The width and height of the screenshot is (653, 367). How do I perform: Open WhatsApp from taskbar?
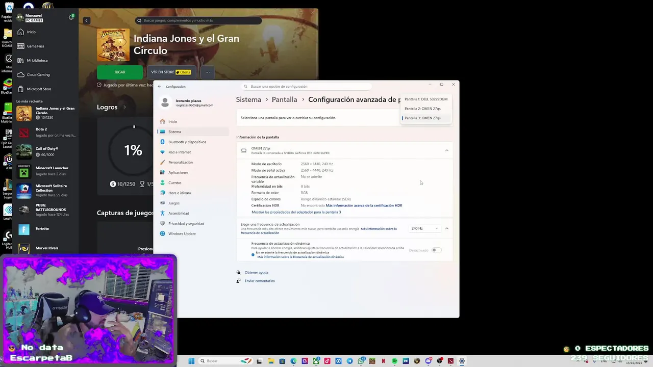[x=361, y=361]
